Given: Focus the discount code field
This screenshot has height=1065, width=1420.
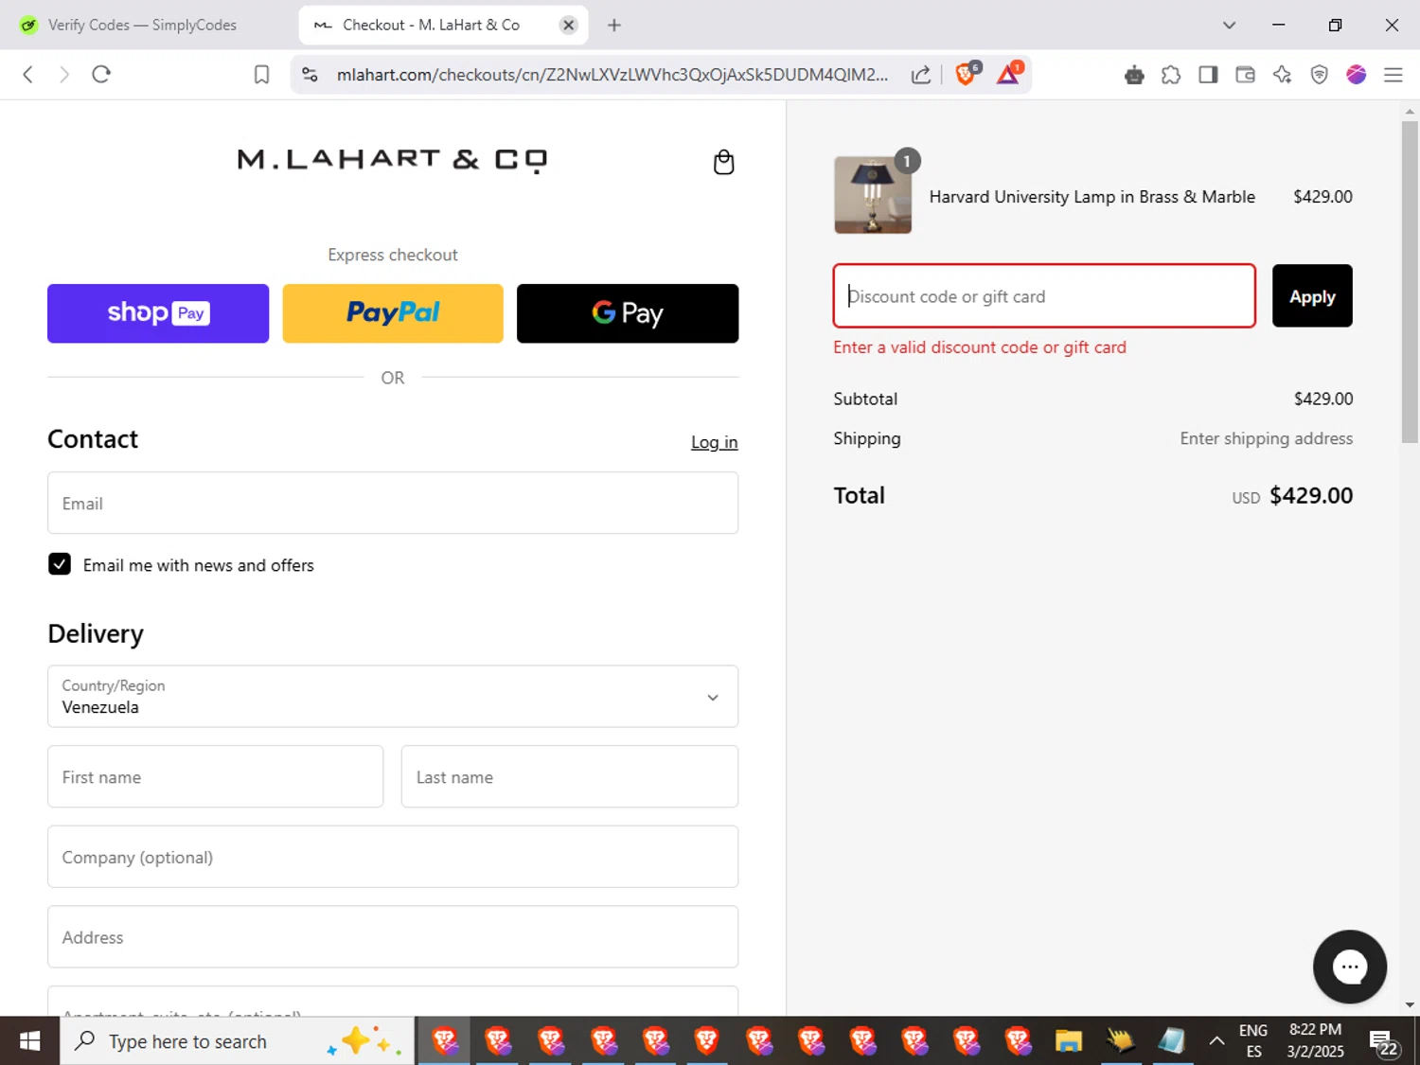Looking at the screenshot, I should click(1044, 296).
